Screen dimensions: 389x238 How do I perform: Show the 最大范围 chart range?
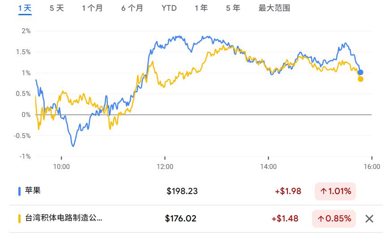pyautogui.click(x=274, y=8)
